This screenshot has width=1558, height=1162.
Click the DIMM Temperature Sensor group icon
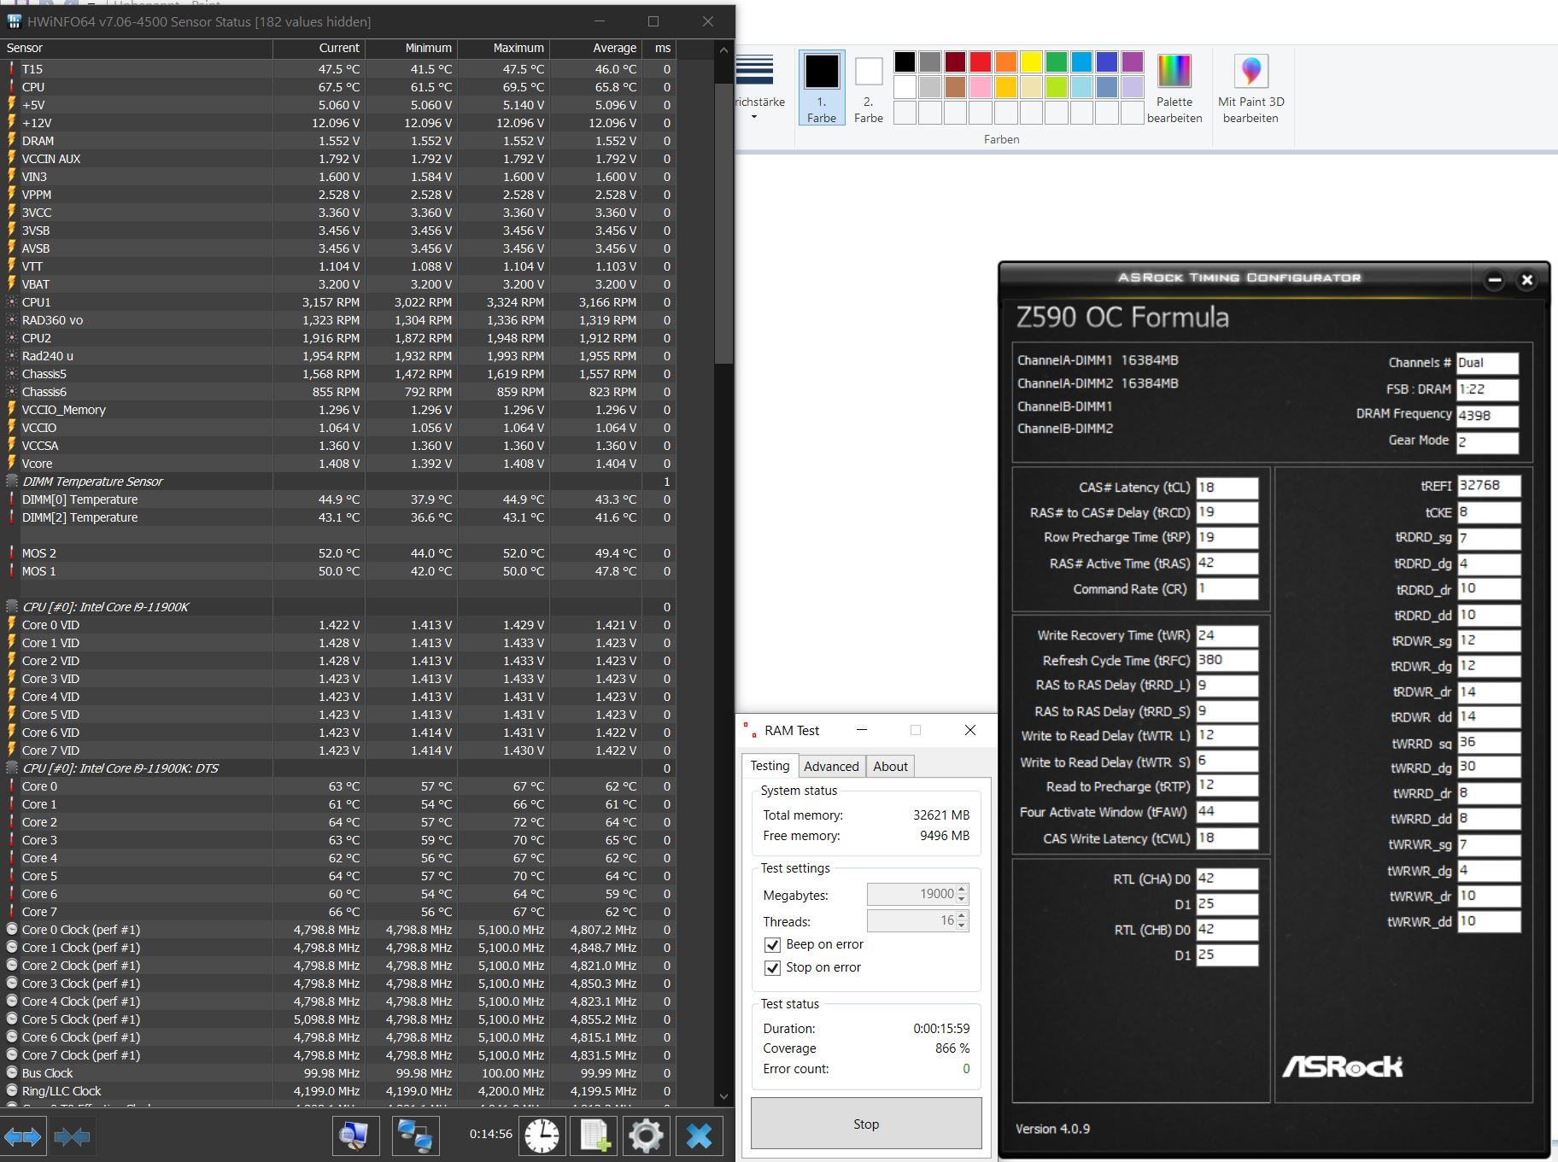12,482
